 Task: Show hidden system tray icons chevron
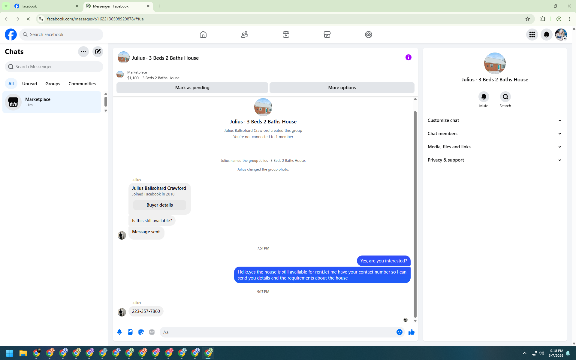[x=525, y=353]
